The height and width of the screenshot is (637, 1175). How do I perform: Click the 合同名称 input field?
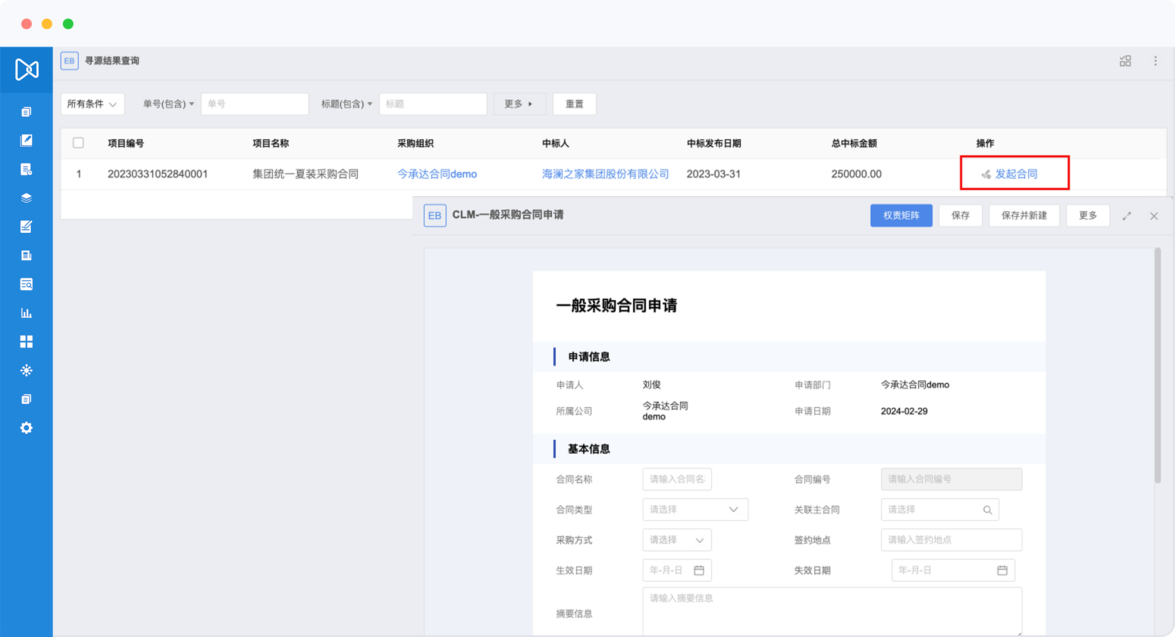tap(677, 479)
